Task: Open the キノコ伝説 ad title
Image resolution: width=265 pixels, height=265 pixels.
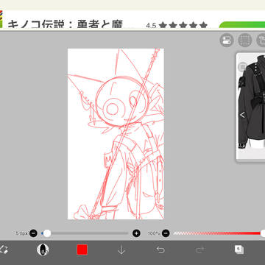Action: coord(65,24)
